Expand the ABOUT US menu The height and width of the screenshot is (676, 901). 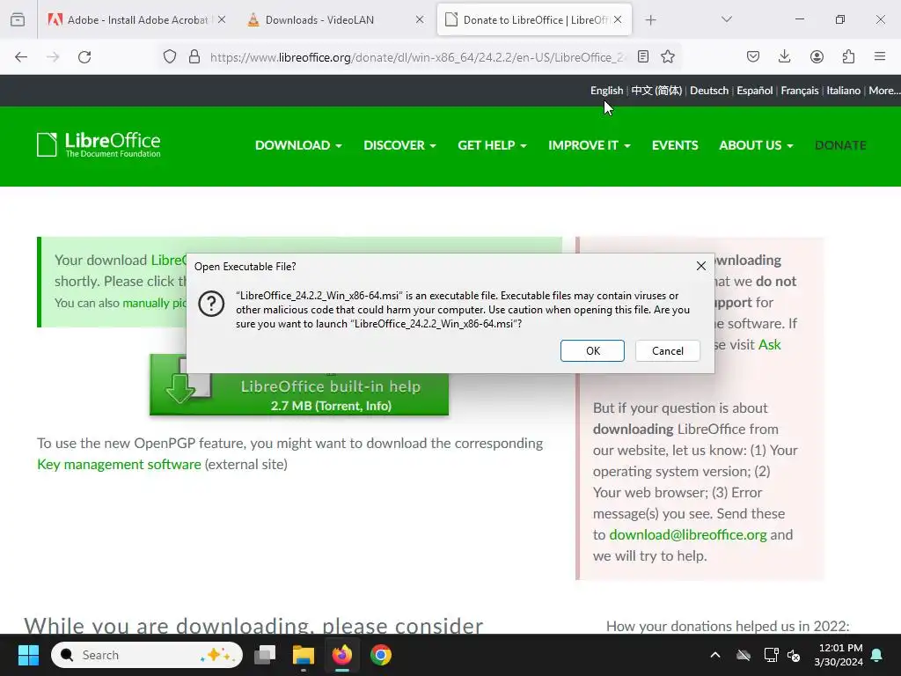coord(756,145)
